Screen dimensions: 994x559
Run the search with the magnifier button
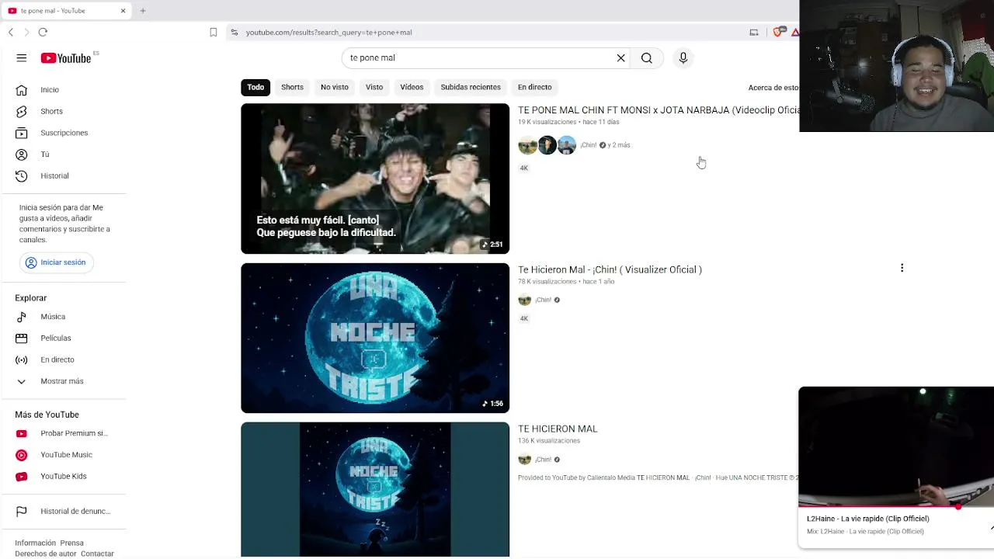tap(646, 58)
